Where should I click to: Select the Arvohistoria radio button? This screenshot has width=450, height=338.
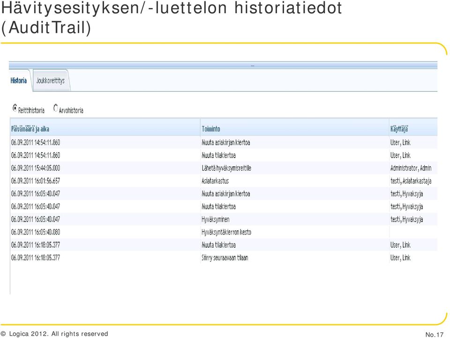point(56,108)
